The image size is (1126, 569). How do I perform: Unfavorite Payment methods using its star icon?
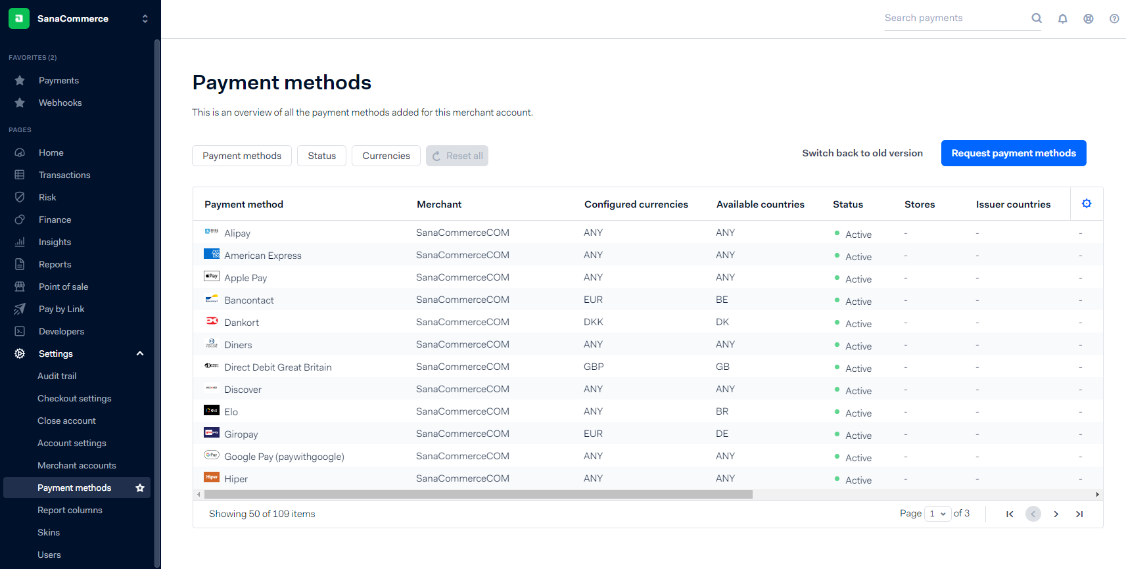tap(140, 488)
